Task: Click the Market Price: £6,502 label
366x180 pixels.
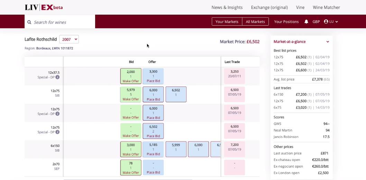Action: (x=239, y=42)
